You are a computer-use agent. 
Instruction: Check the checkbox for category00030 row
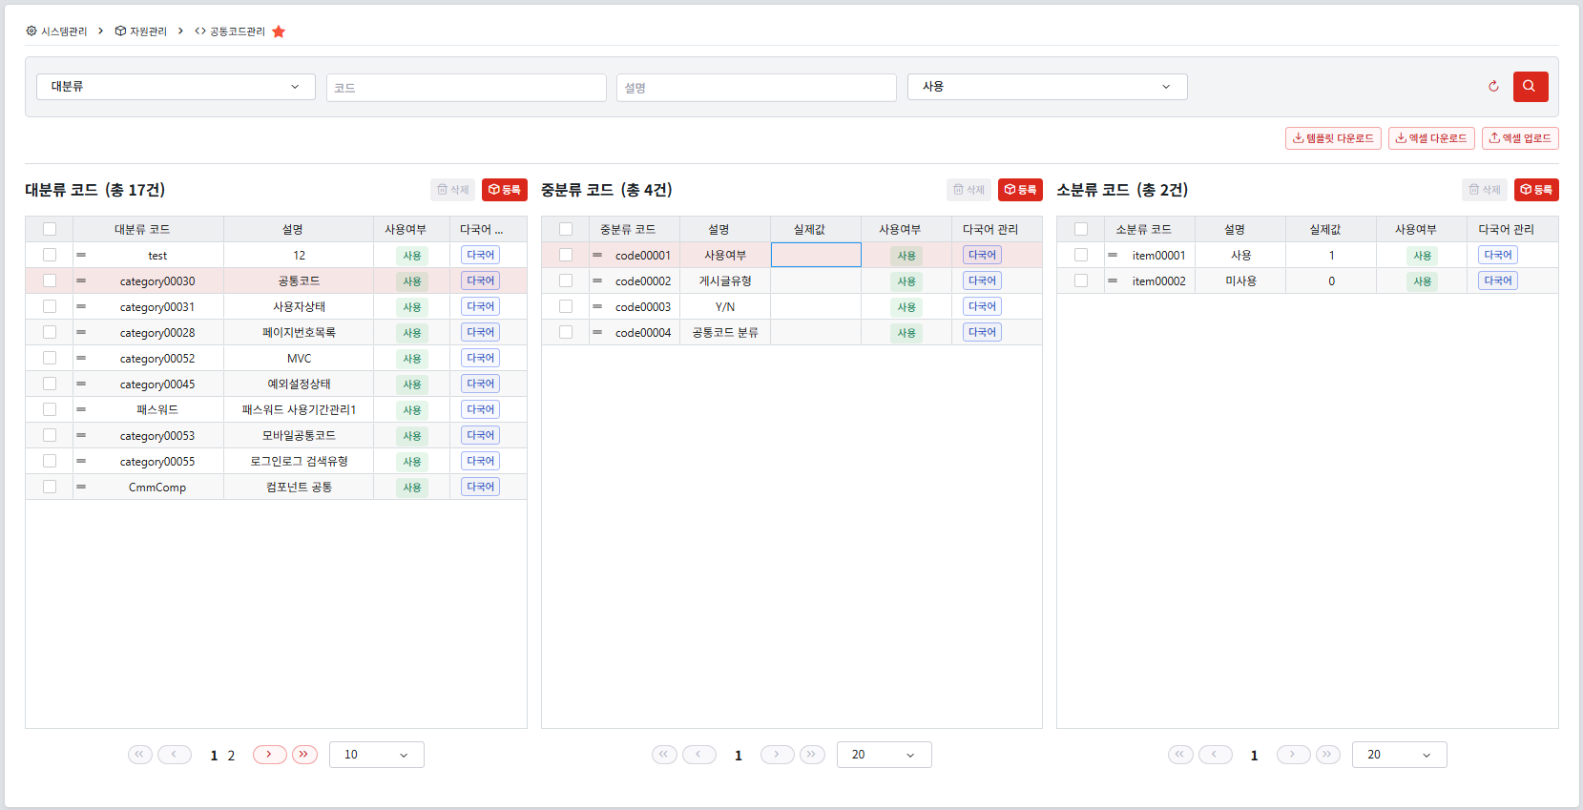(x=50, y=280)
